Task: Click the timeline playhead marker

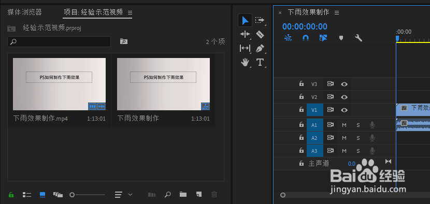Action: [397, 38]
